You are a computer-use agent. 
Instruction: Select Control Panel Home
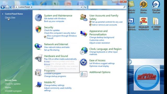(x=14, y=14)
